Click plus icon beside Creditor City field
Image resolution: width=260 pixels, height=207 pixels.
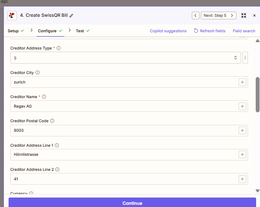pos(242,82)
